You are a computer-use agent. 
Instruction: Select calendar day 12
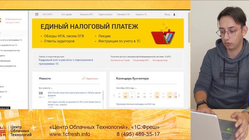click(x=157, y=95)
